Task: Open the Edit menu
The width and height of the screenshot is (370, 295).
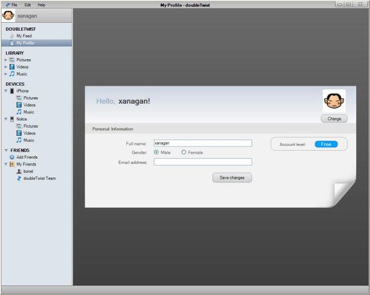Action: tap(28, 5)
